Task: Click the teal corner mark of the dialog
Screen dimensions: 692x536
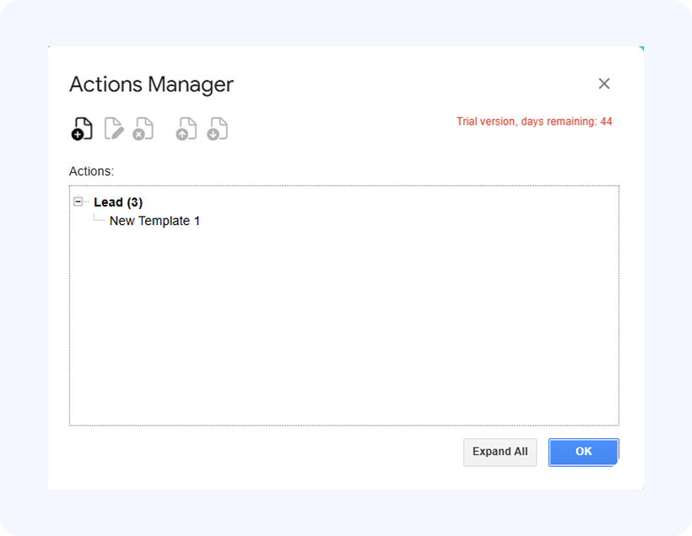Action: point(641,48)
